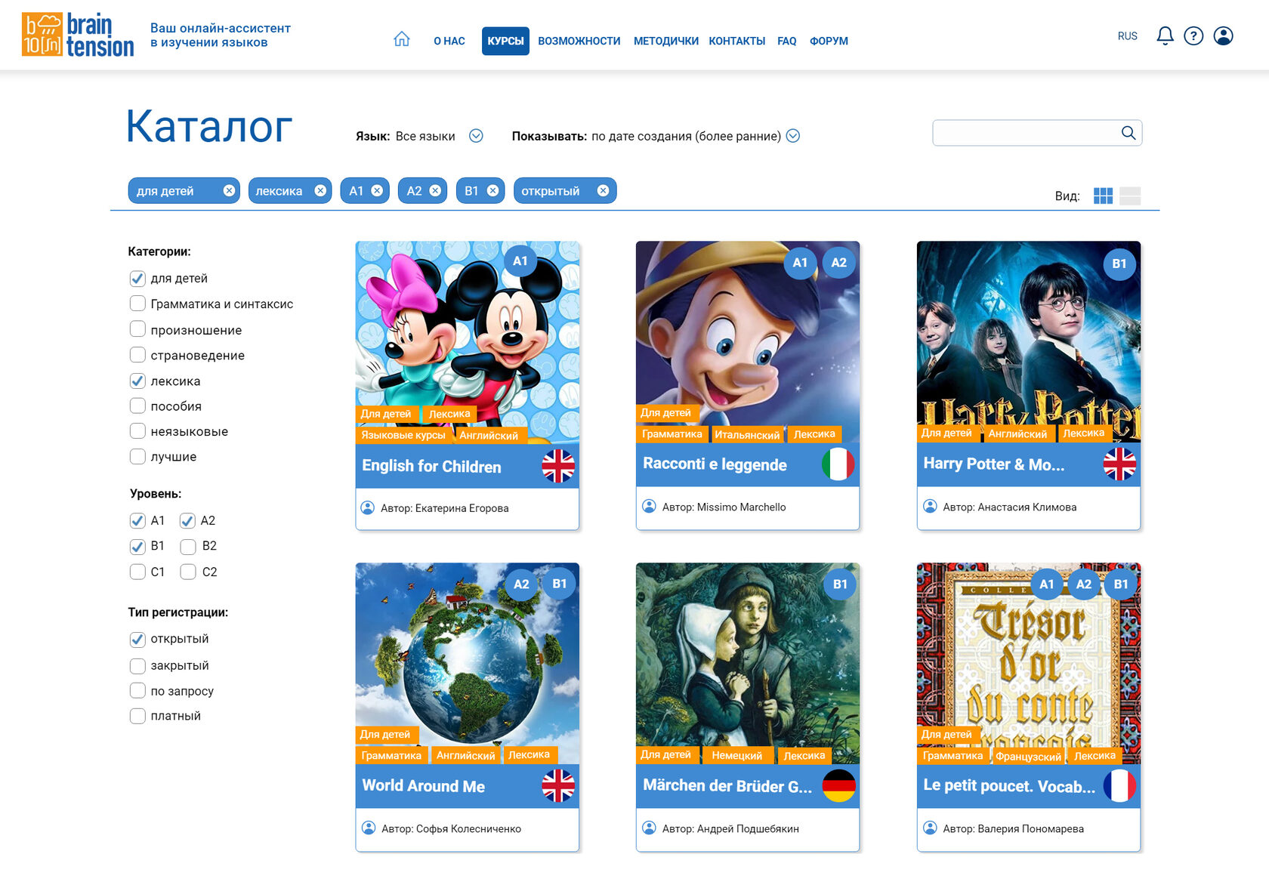The width and height of the screenshot is (1269, 885).
Task: Click German flag on Märchen der Brüder card
Action: 838,785
